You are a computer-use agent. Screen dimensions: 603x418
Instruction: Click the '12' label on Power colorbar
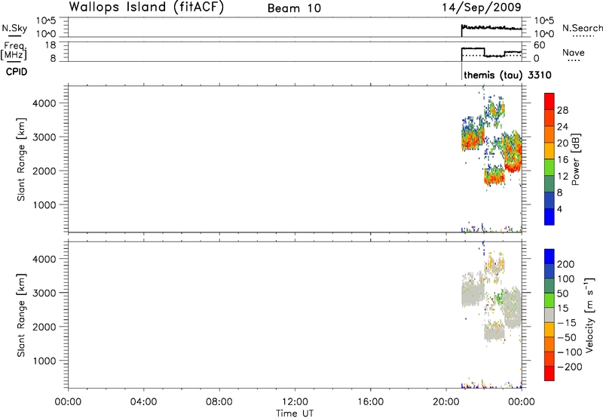coord(562,177)
